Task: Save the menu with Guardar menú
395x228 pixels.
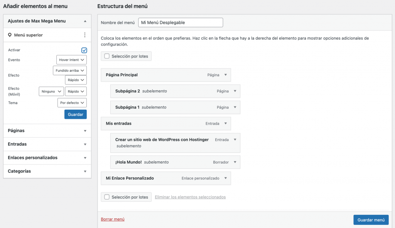Action: click(x=371, y=220)
